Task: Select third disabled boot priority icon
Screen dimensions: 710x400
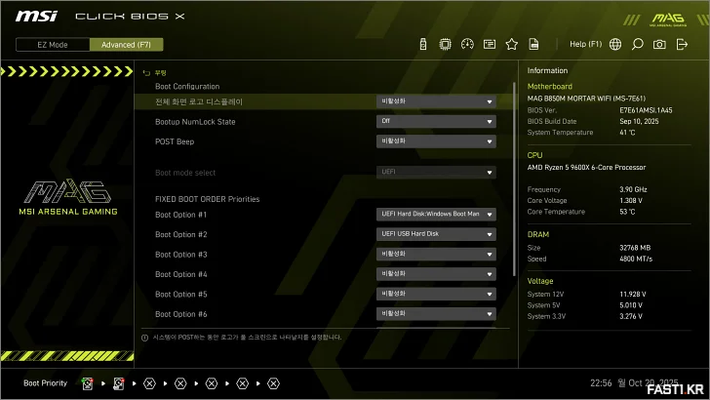Action: click(149, 383)
